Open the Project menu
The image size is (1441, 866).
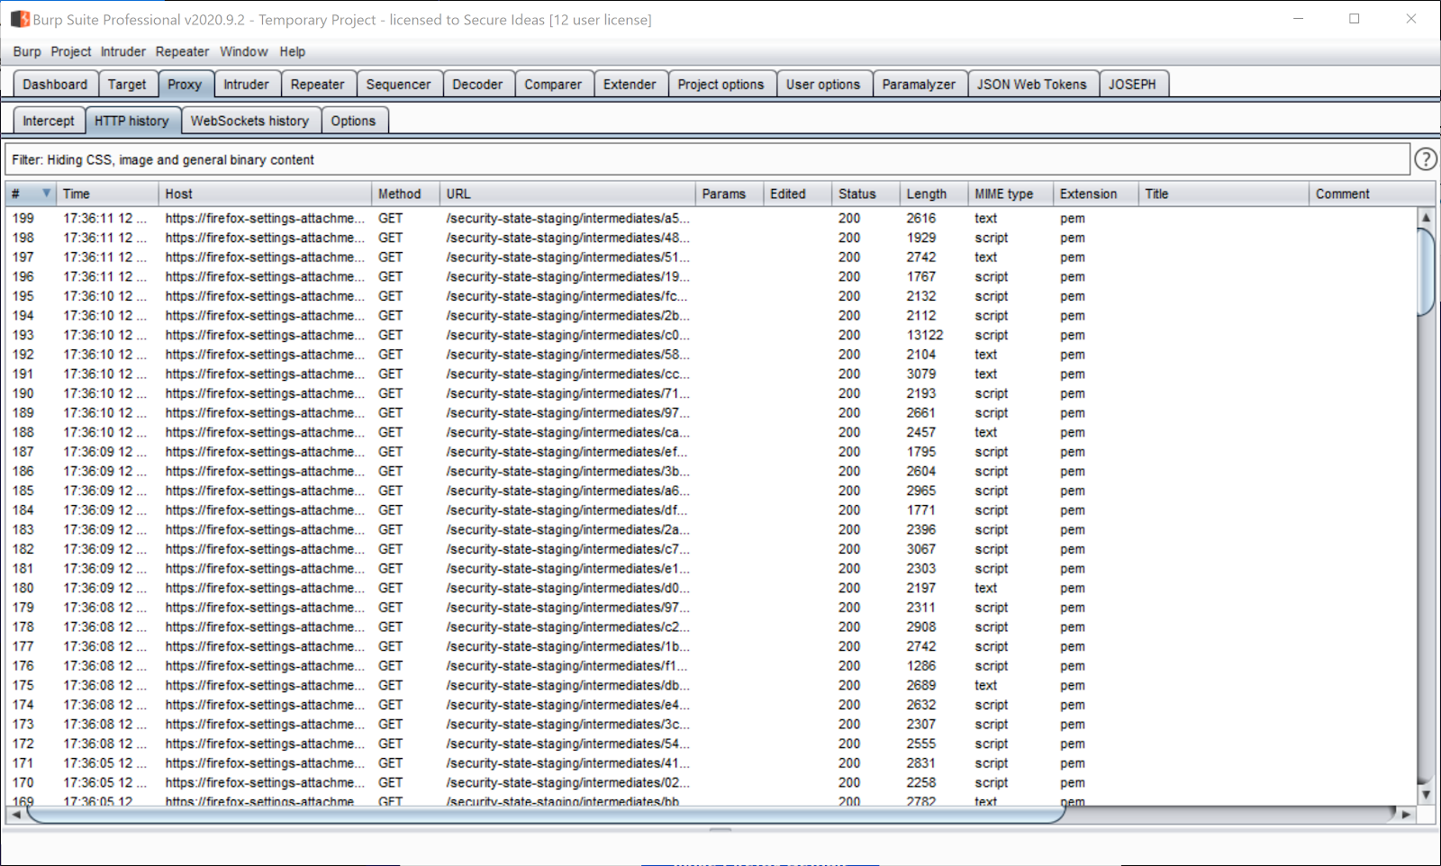pyautogui.click(x=71, y=51)
